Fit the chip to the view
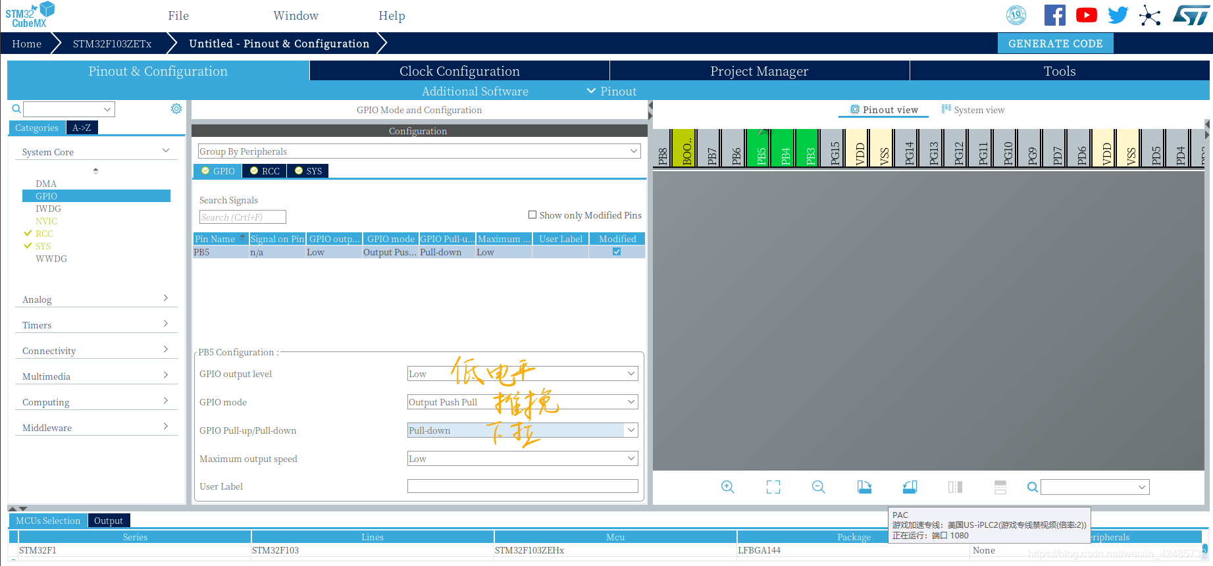 point(773,487)
